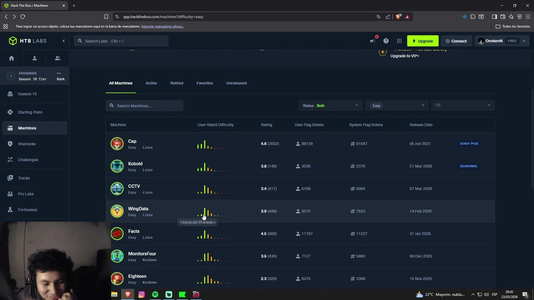Open browser extensions puzzle icon

coord(473,17)
